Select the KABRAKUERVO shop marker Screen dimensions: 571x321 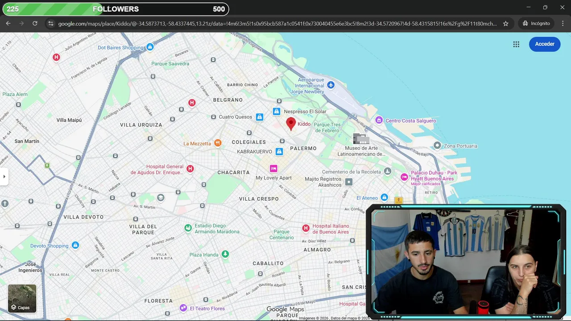point(279,152)
